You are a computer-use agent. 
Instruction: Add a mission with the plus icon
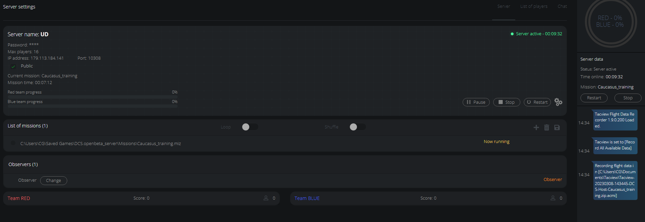[x=536, y=127]
